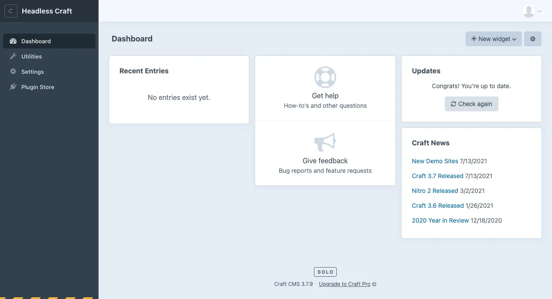This screenshot has height=299, width=552.
Task: Click the Utilities wrench icon
Action: [13, 56]
